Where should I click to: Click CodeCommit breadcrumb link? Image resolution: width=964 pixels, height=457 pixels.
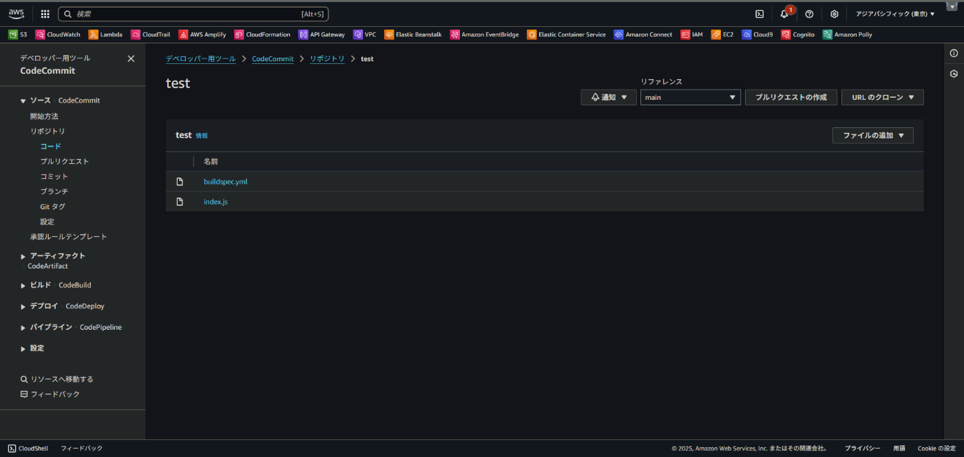(x=273, y=59)
